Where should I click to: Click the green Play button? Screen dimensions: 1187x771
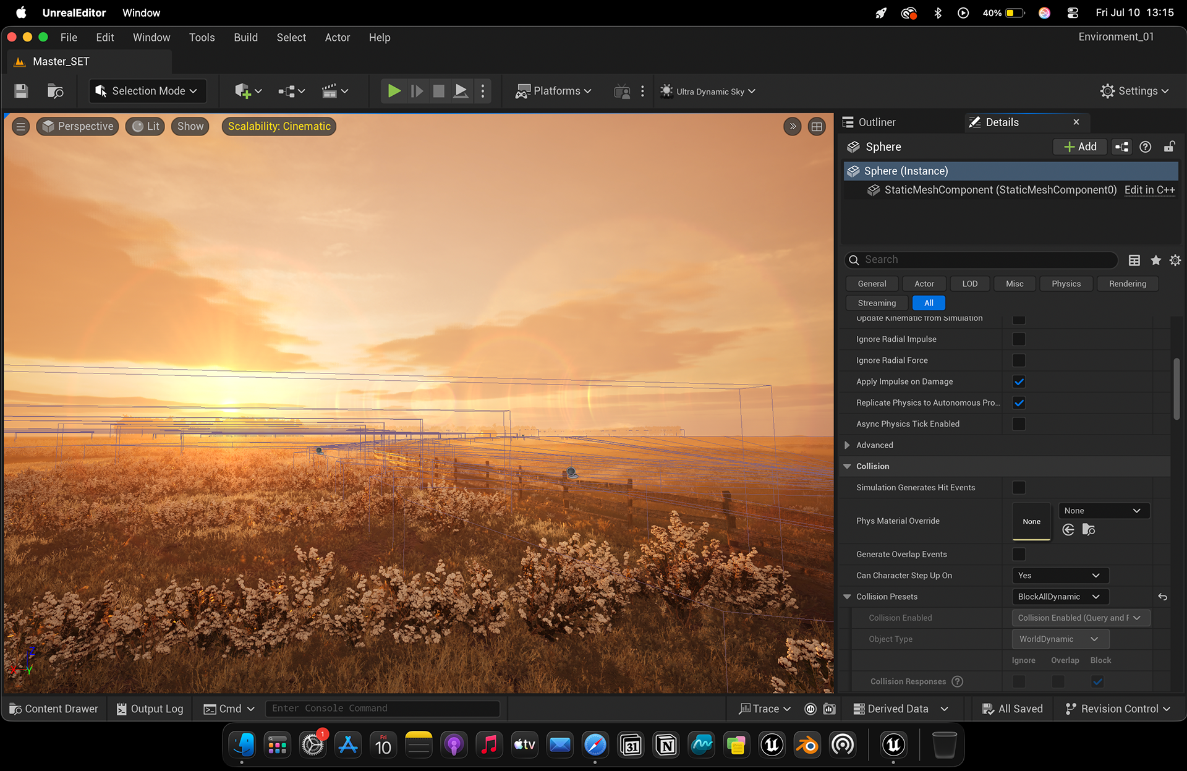[x=394, y=91]
